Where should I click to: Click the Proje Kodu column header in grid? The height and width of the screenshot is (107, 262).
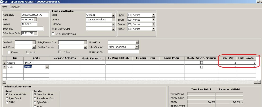click(171, 58)
